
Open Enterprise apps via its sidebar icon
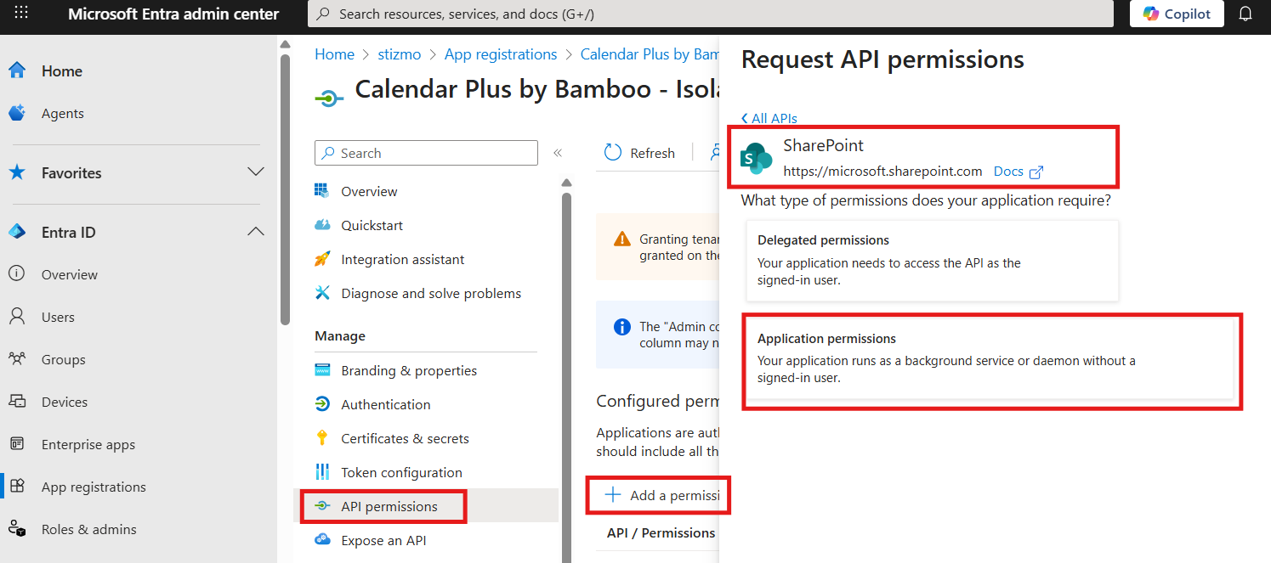(18, 443)
